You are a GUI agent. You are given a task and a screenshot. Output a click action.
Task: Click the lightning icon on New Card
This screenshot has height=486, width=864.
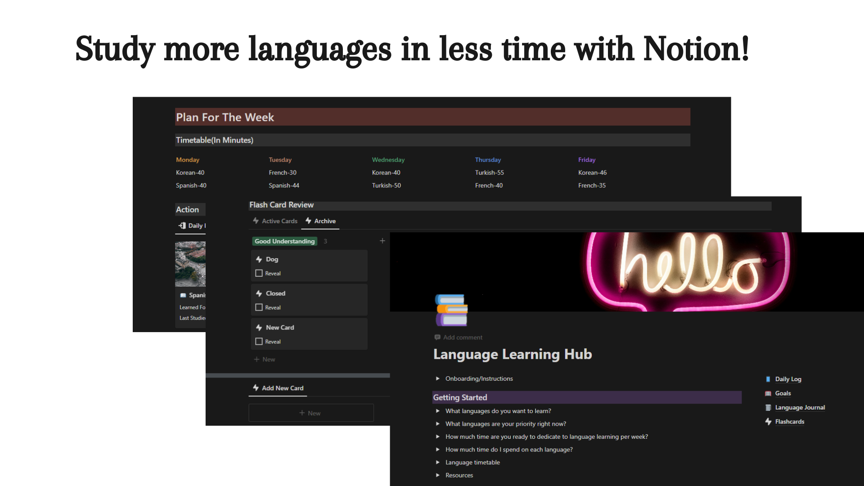(259, 328)
